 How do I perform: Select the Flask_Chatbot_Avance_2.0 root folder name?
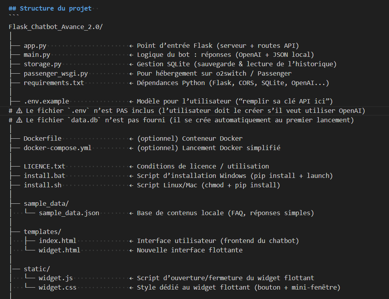[x=55, y=27]
